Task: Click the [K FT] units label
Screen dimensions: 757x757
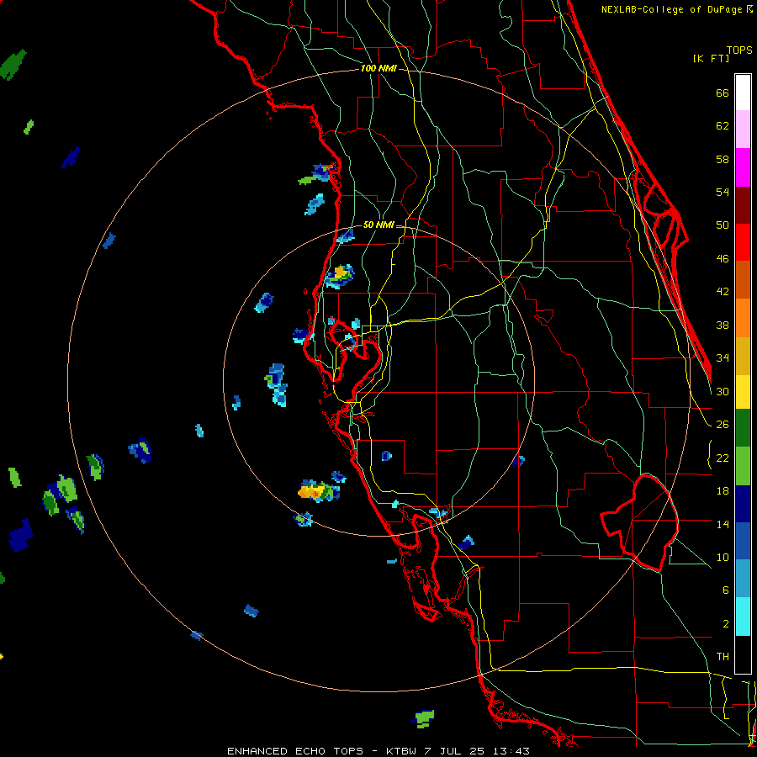Action: [711, 58]
